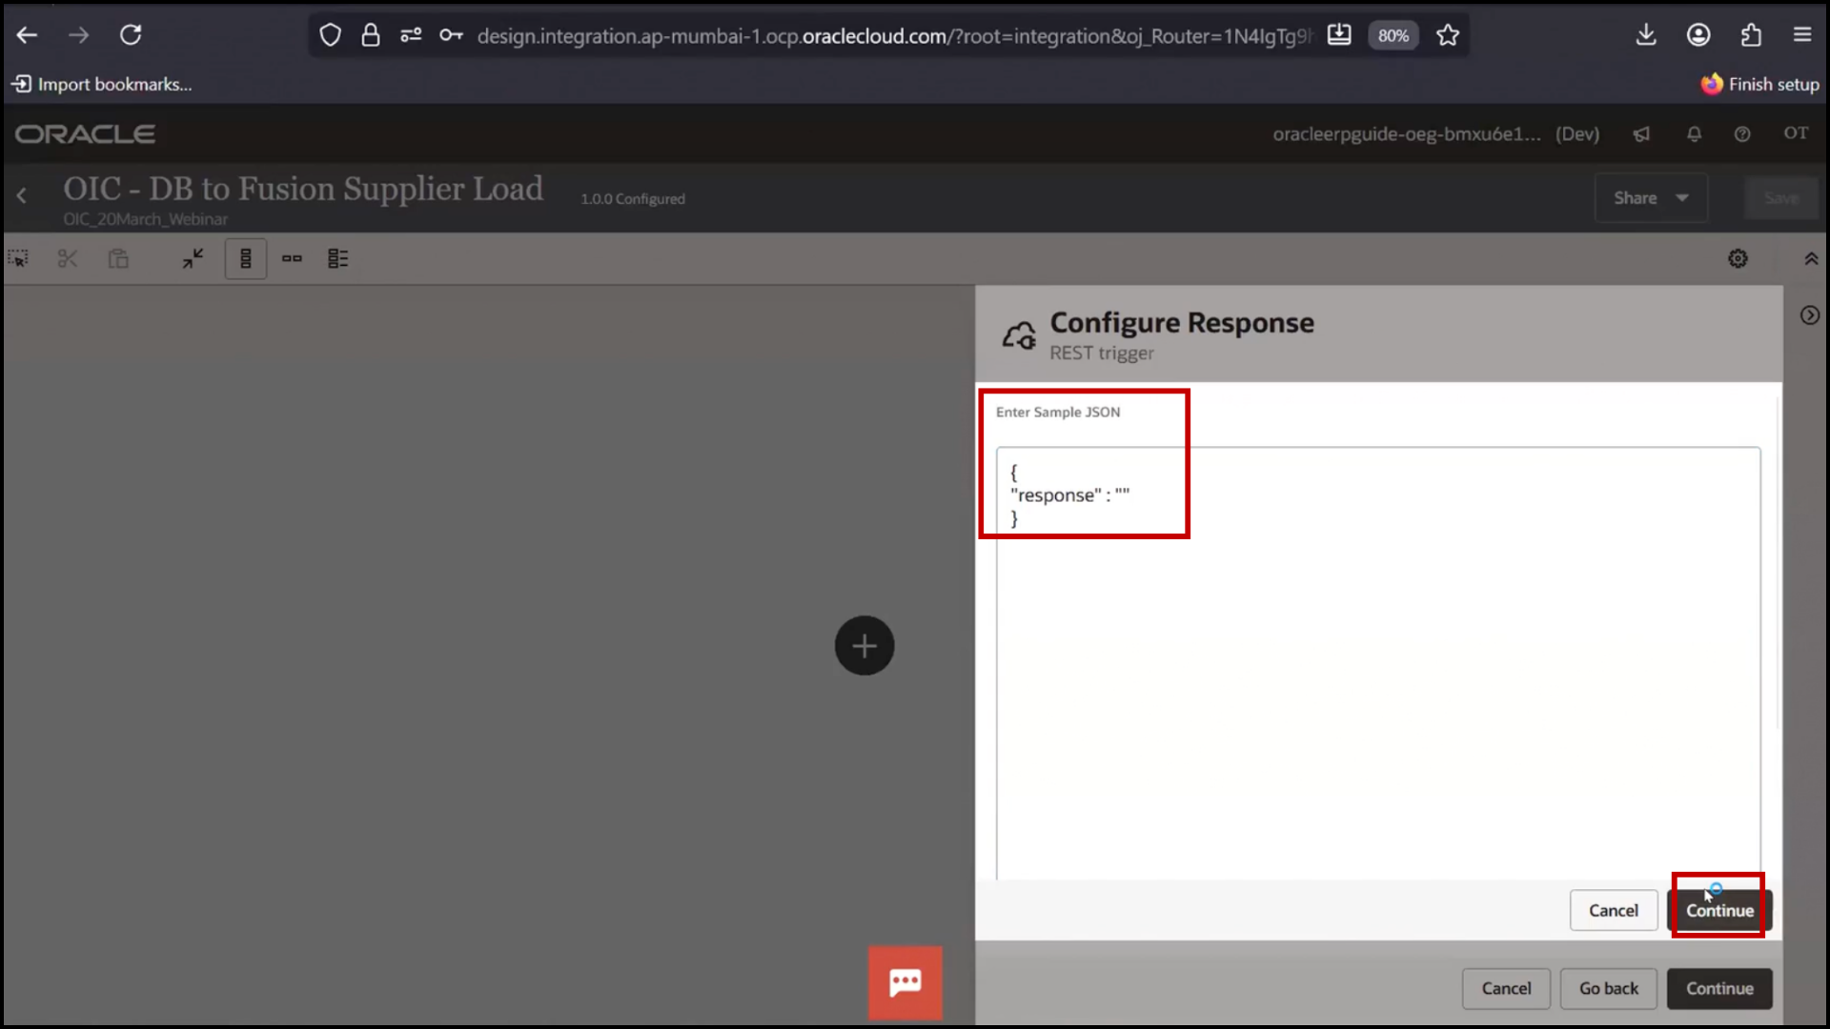Open the extensions puzzle icon
1830x1029 pixels.
[1751, 35]
